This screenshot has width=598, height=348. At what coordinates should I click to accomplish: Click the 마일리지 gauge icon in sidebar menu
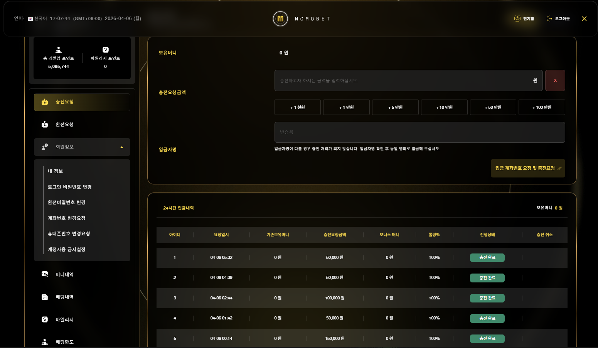coord(45,319)
